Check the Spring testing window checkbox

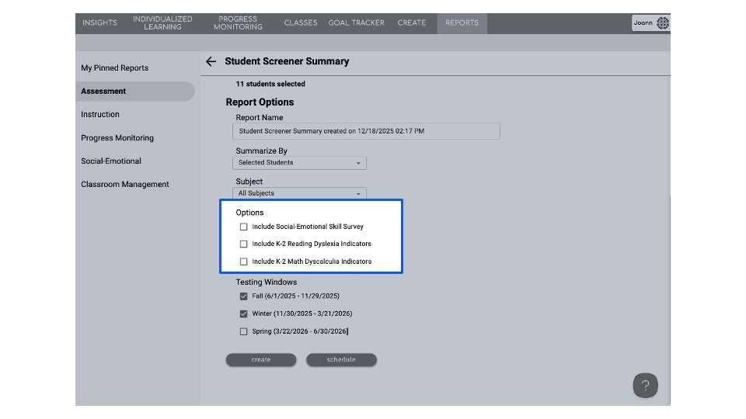(x=243, y=331)
